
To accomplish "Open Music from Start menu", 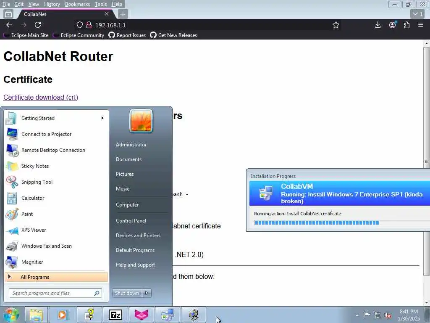I will pos(123,189).
